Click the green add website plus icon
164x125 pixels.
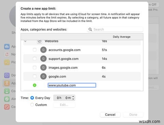(35, 85)
